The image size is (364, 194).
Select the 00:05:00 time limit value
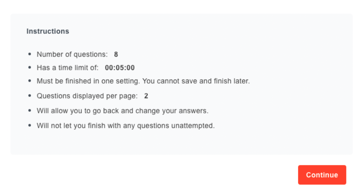pyautogui.click(x=120, y=68)
